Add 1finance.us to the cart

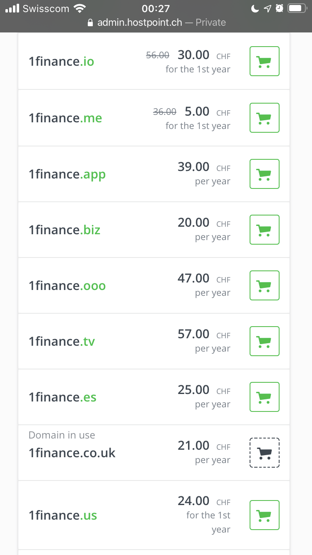pos(264,515)
